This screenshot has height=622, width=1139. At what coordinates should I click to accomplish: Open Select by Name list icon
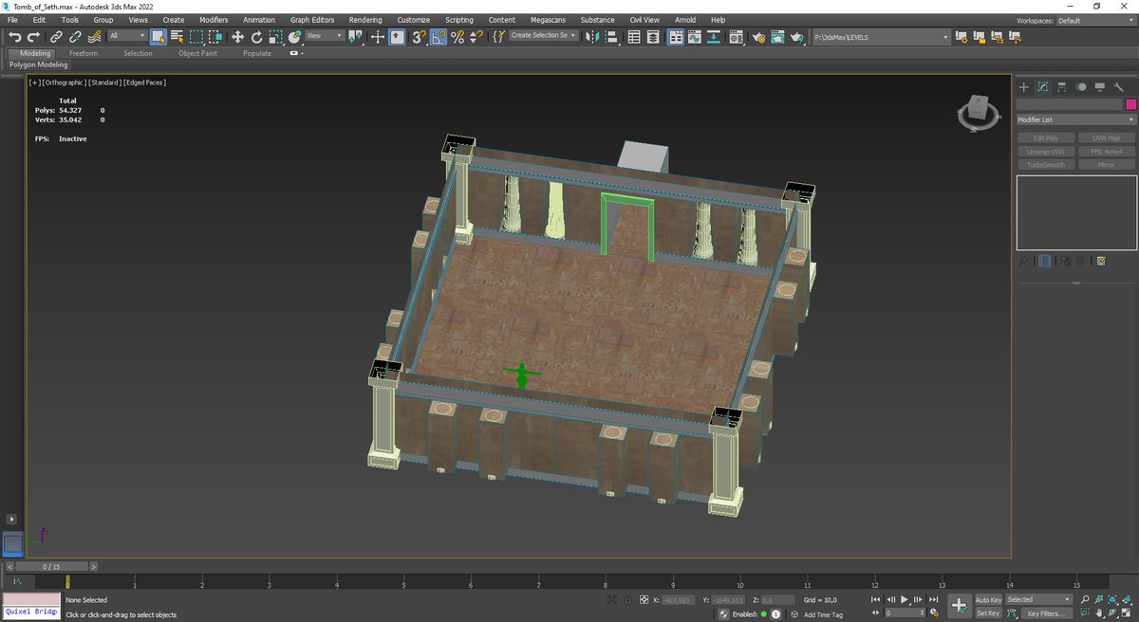[x=177, y=36]
